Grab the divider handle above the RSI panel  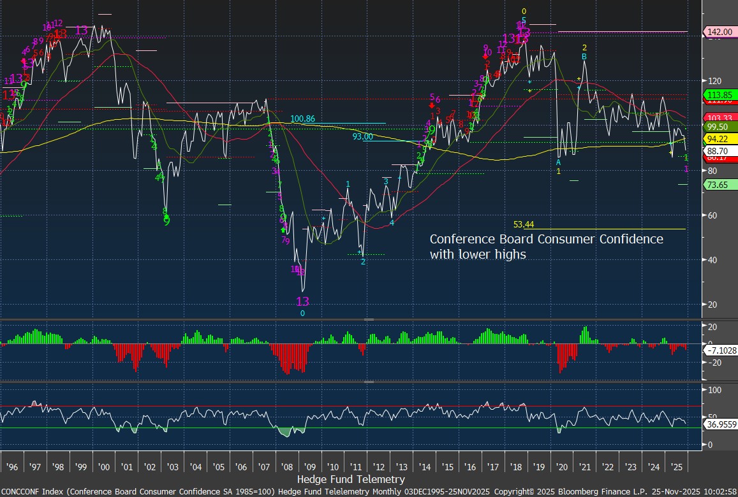(369, 382)
